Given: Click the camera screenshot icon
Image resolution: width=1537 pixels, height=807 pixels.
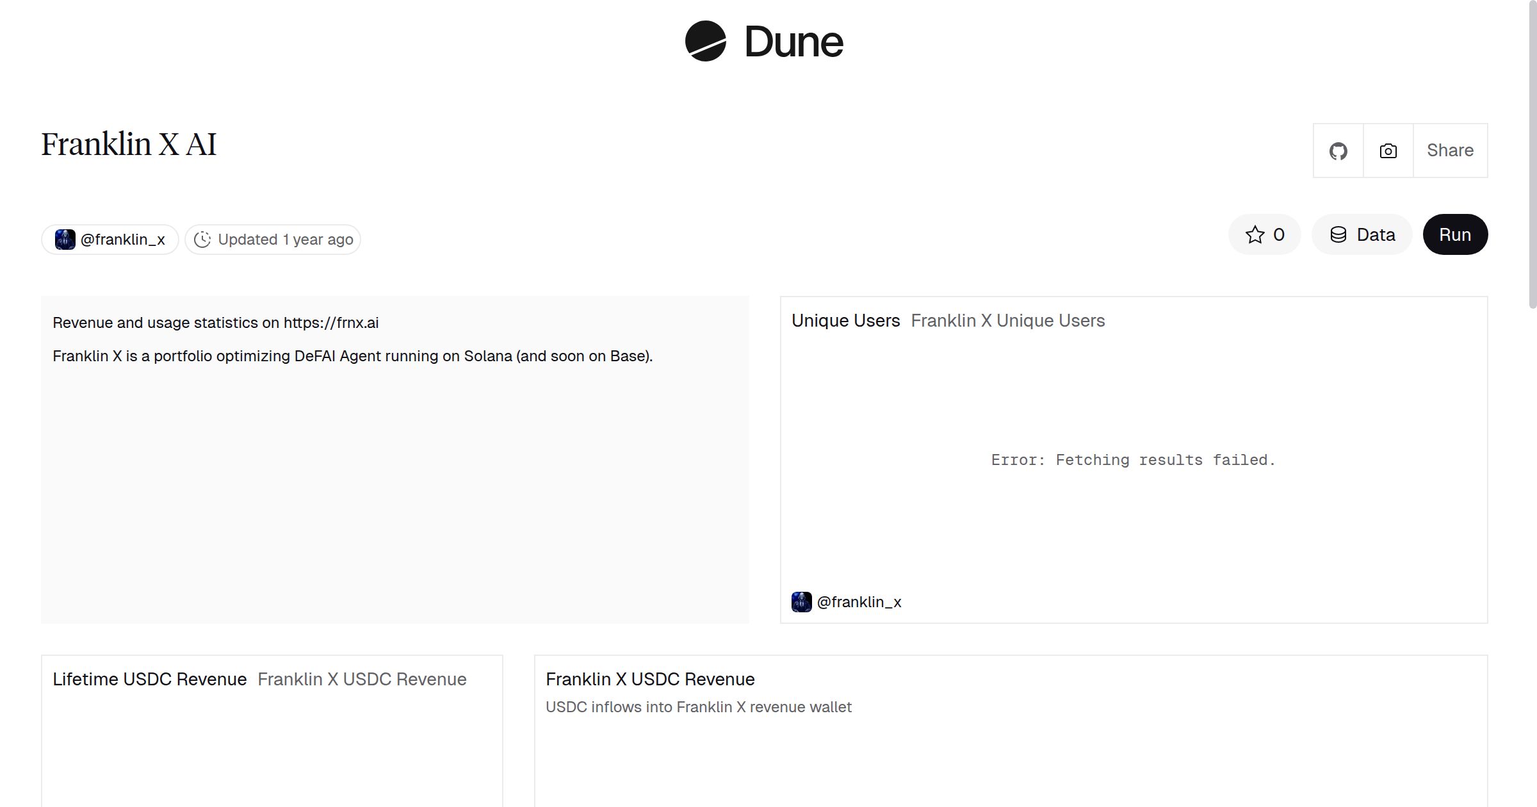Looking at the screenshot, I should click(1388, 151).
